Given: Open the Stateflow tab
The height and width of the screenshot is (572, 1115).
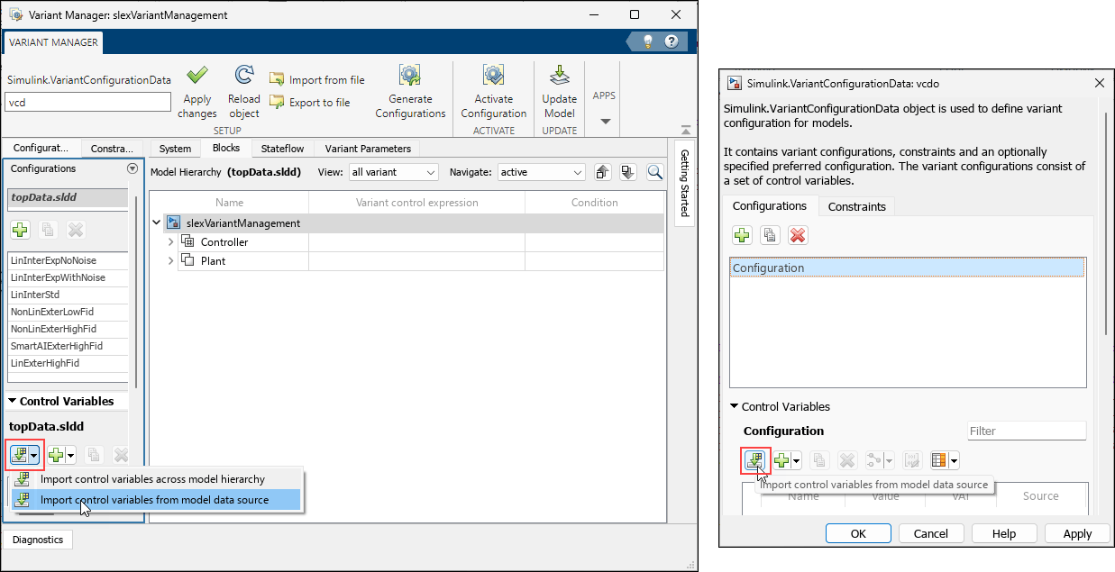Looking at the screenshot, I should click(282, 149).
